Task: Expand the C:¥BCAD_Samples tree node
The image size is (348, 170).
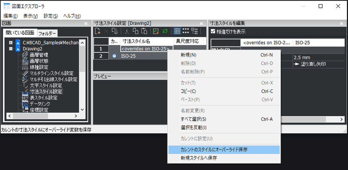Action: click(x=10, y=43)
